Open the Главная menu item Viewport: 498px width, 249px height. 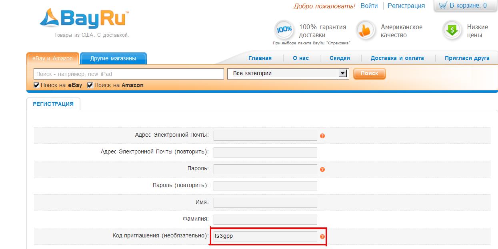(260, 58)
